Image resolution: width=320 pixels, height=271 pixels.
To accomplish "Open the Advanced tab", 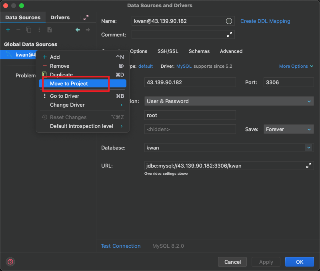I will tap(231, 51).
